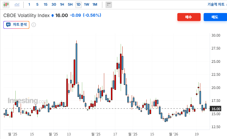The image size is (227, 139).
Task: Switch to the 5H timeframe
Action: [x=70, y=4]
